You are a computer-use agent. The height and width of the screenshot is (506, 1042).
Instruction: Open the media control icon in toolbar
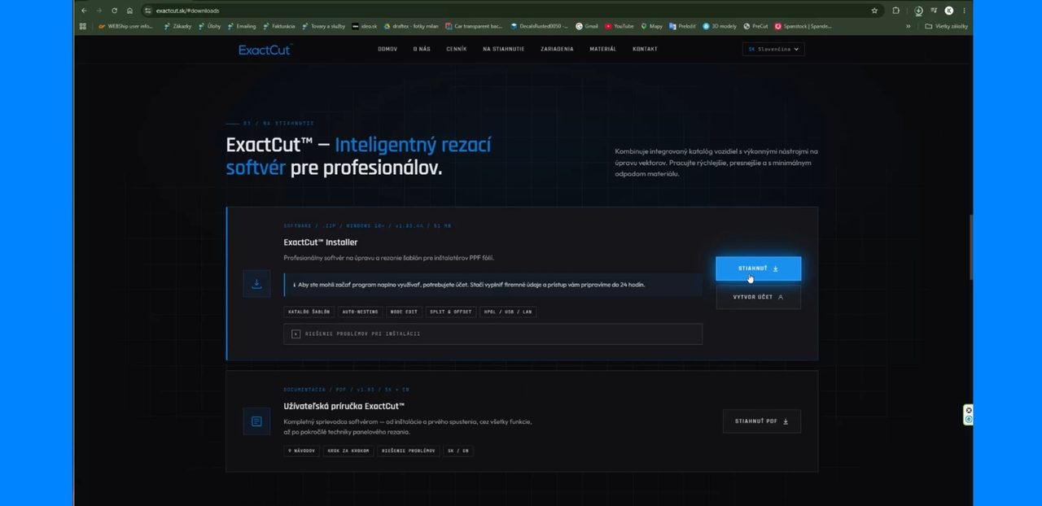[934, 11]
